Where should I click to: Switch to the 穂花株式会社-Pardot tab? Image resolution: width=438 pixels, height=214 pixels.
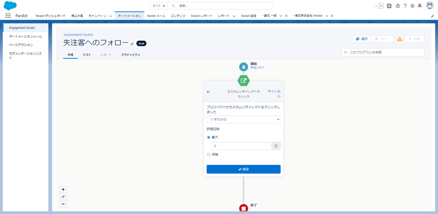click(x=308, y=16)
